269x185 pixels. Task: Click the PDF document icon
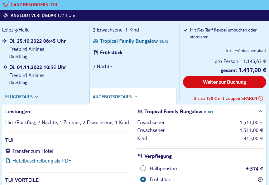tap(8, 161)
